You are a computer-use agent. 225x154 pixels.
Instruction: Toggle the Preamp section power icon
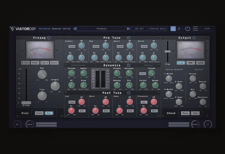click(x=49, y=37)
